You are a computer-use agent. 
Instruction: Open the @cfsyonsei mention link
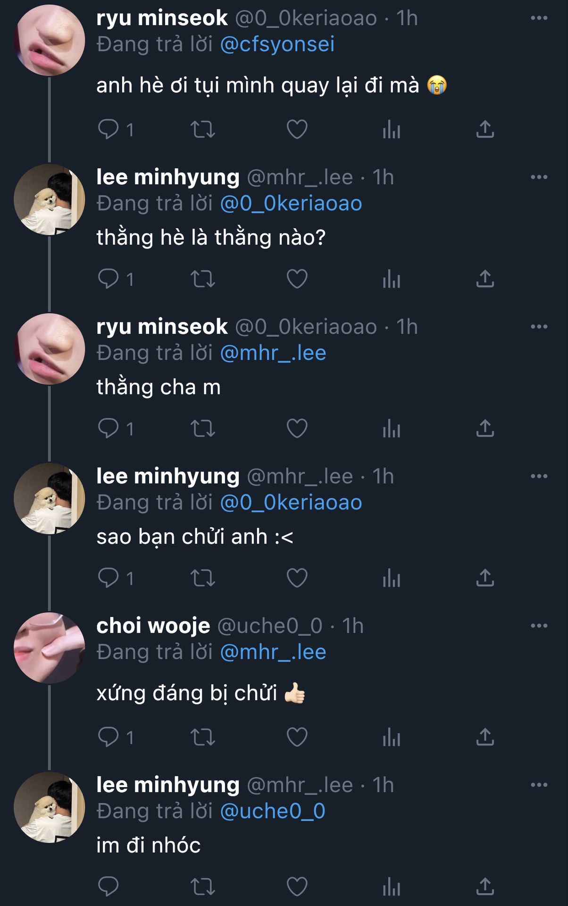(x=277, y=44)
